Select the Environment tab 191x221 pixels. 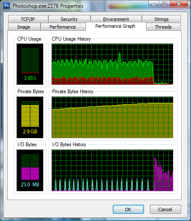[116, 19]
